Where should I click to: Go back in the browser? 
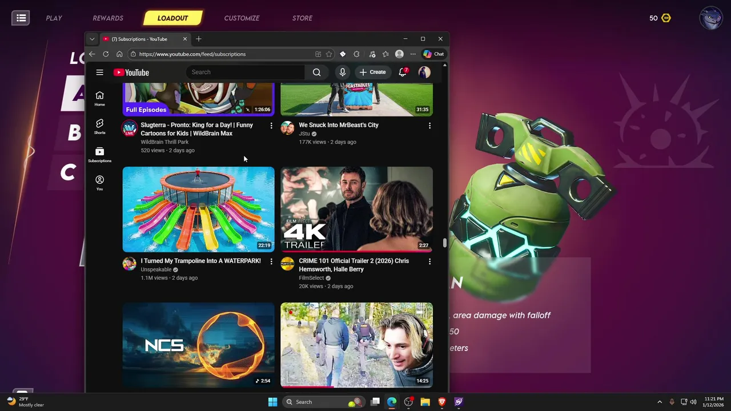[x=92, y=54]
